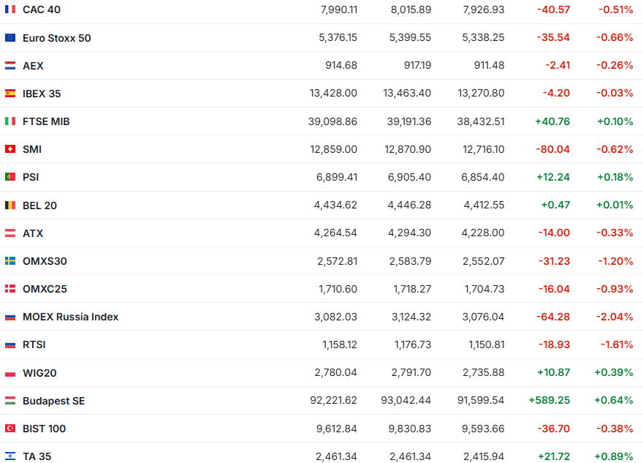Click the RTSI percent change value -1.61%

(617, 345)
